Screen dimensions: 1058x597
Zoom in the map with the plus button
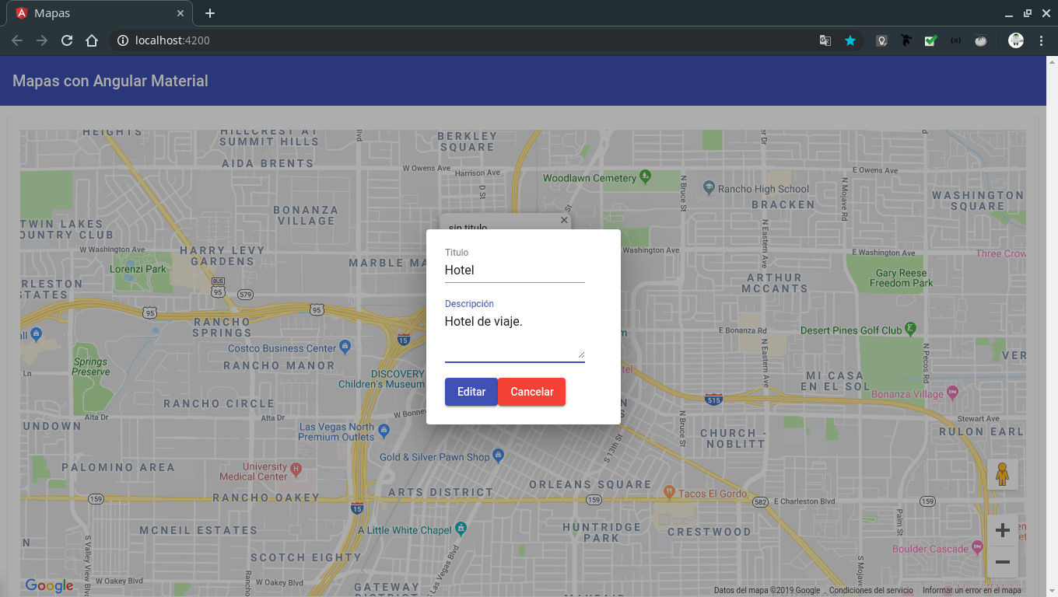[1003, 530]
